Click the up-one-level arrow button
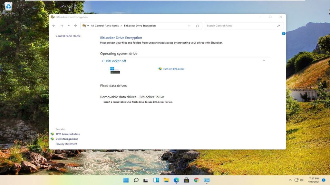The height and width of the screenshot is (185, 330). click(75, 26)
